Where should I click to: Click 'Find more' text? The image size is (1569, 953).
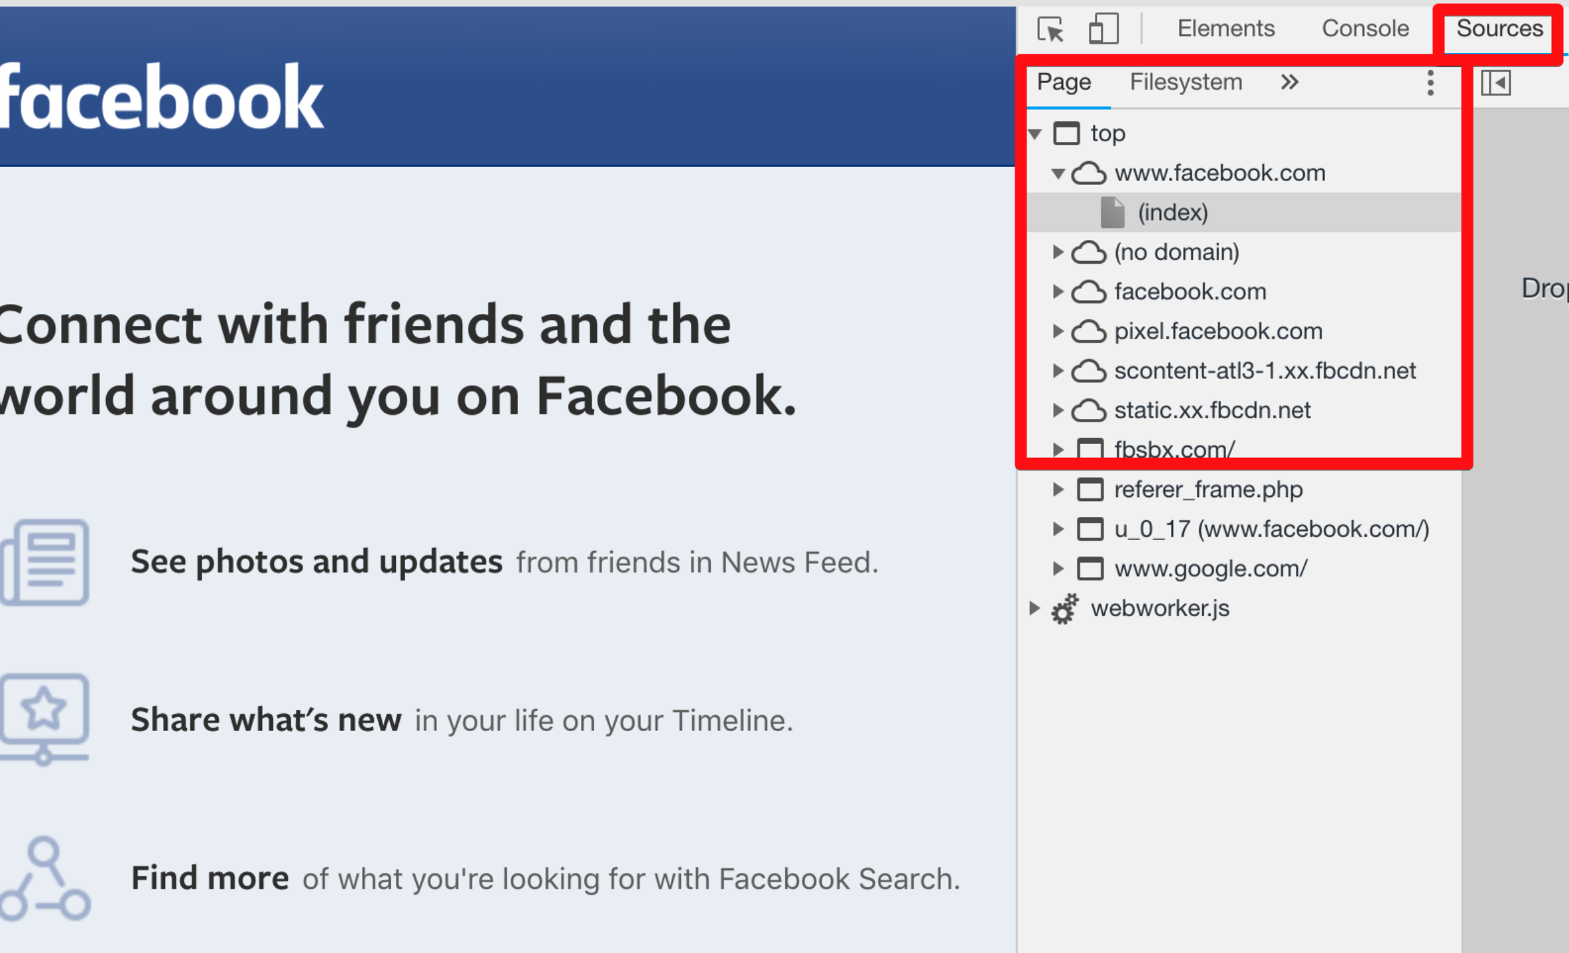click(210, 878)
